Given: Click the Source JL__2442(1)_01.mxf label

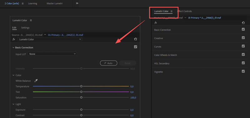Looking at the screenshot, I should coord(27,35).
